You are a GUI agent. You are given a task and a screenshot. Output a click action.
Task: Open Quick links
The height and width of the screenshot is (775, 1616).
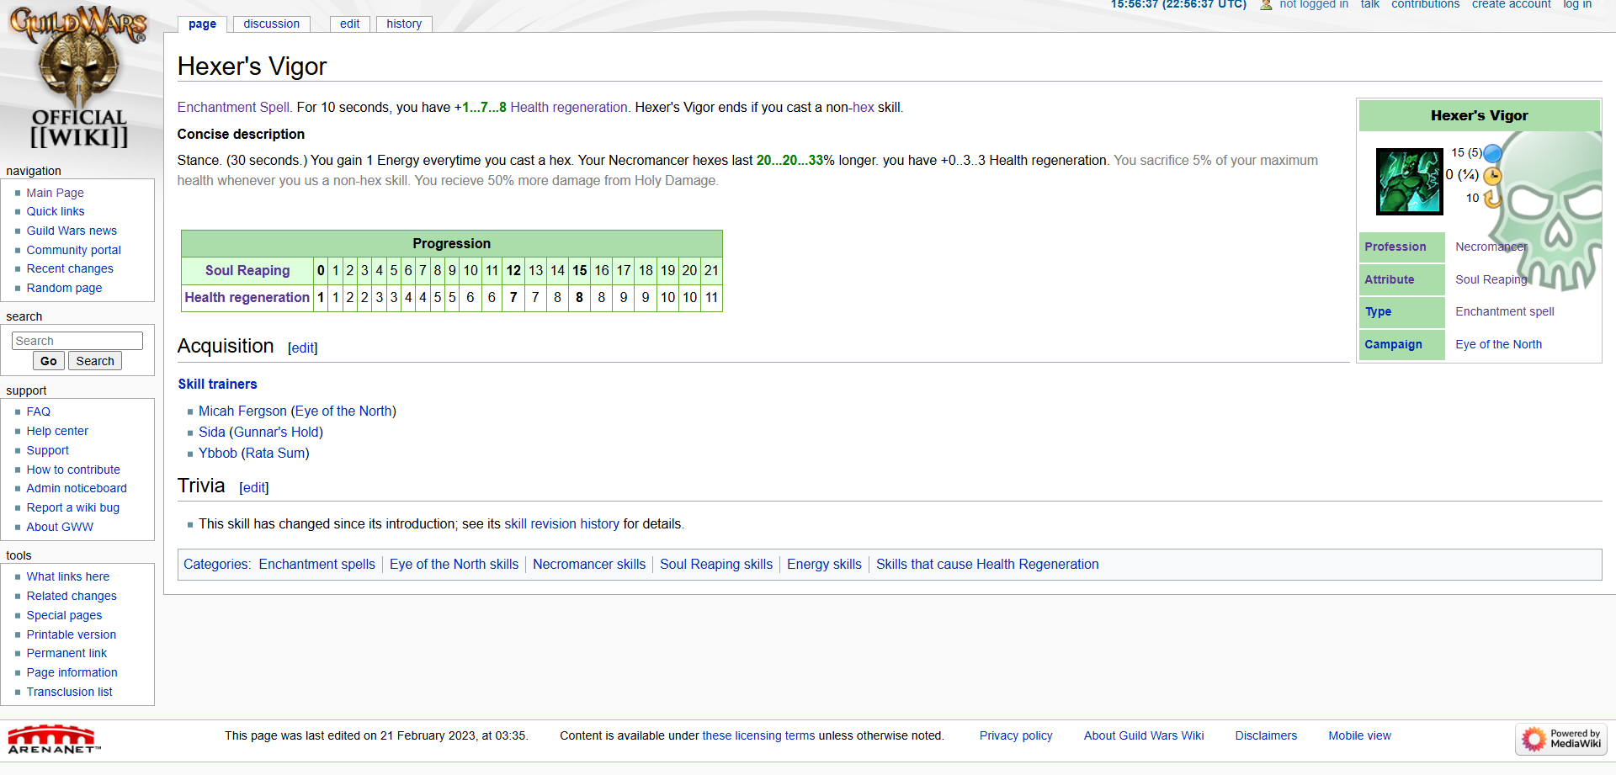56,211
